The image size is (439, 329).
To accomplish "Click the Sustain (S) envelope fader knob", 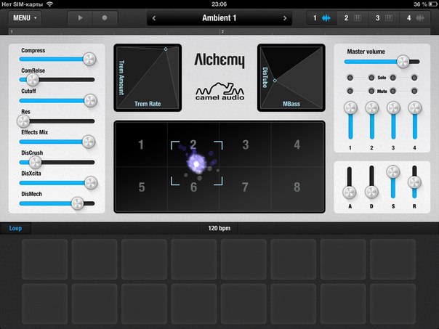I will 393,172.
